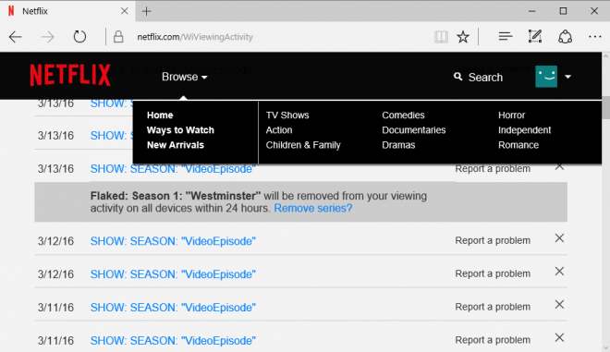Screen dimensions: 610x352
Task: Toggle the Browse dropdown menu
Action: [x=185, y=77]
